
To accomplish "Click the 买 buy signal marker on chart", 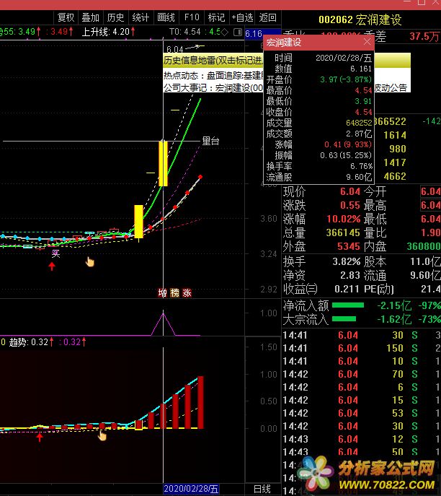I will coord(55,253).
